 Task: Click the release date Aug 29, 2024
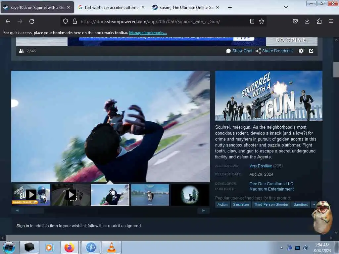click(x=262, y=174)
